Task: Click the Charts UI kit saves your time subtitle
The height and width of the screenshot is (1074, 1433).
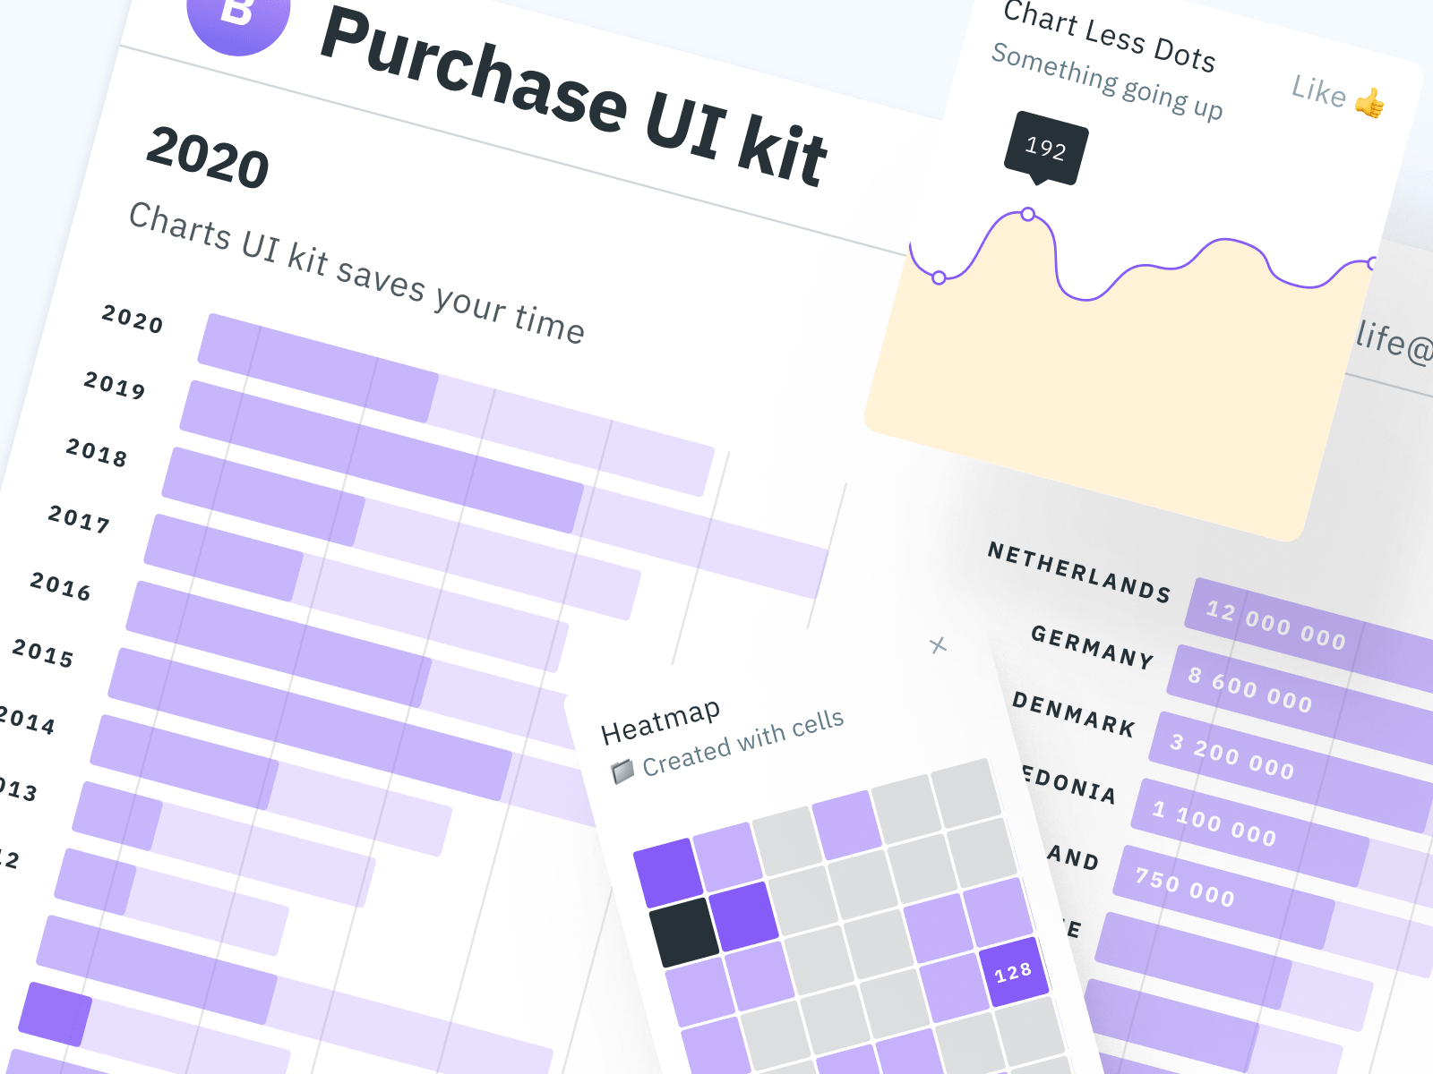Action: pos(356,273)
